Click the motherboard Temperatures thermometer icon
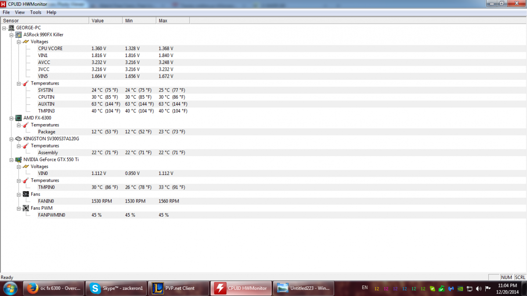Image resolution: width=527 pixels, height=296 pixels. (26, 83)
